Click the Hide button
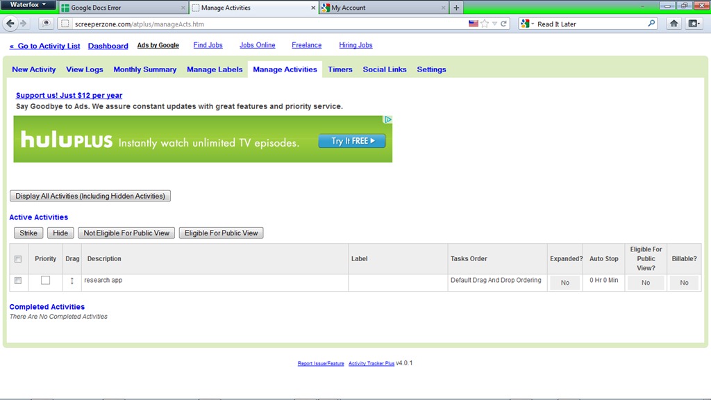 coord(60,233)
